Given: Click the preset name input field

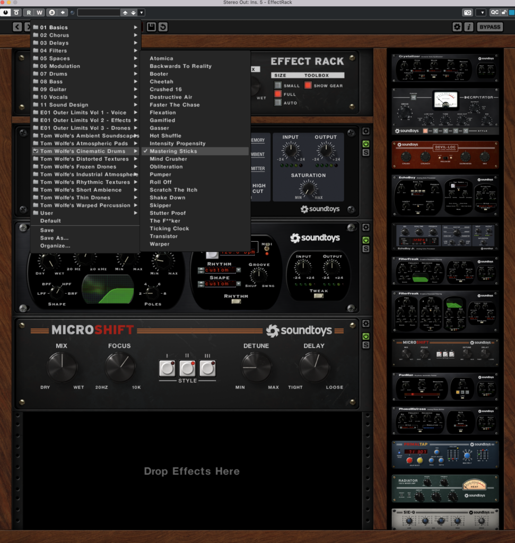Looking at the screenshot, I should coord(99,13).
